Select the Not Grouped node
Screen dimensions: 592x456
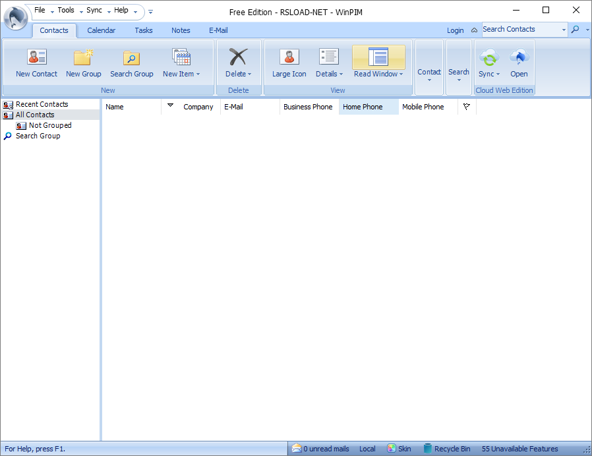click(50, 125)
